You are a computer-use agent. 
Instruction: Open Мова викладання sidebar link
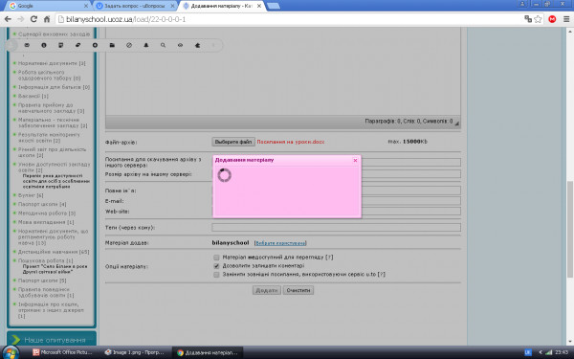(46, 222)
